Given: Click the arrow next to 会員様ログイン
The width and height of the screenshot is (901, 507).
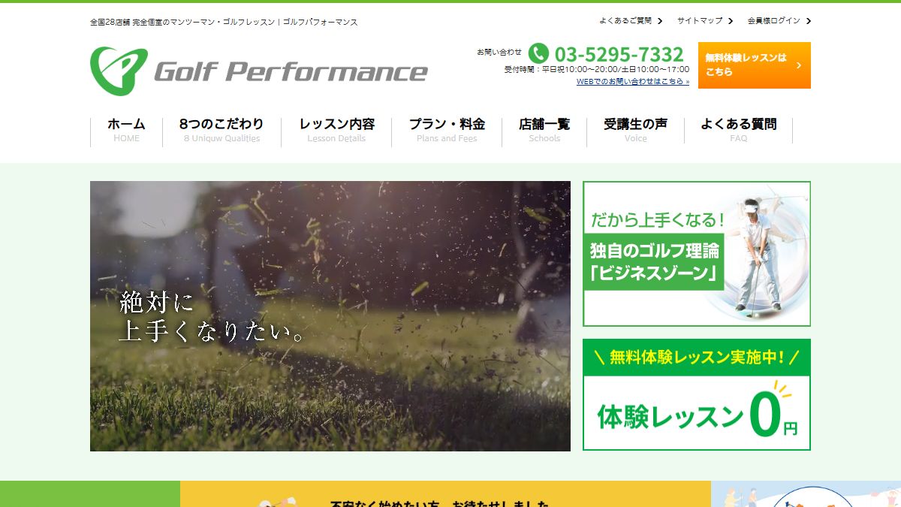Looking at the screenshot, I should (809, 21).
